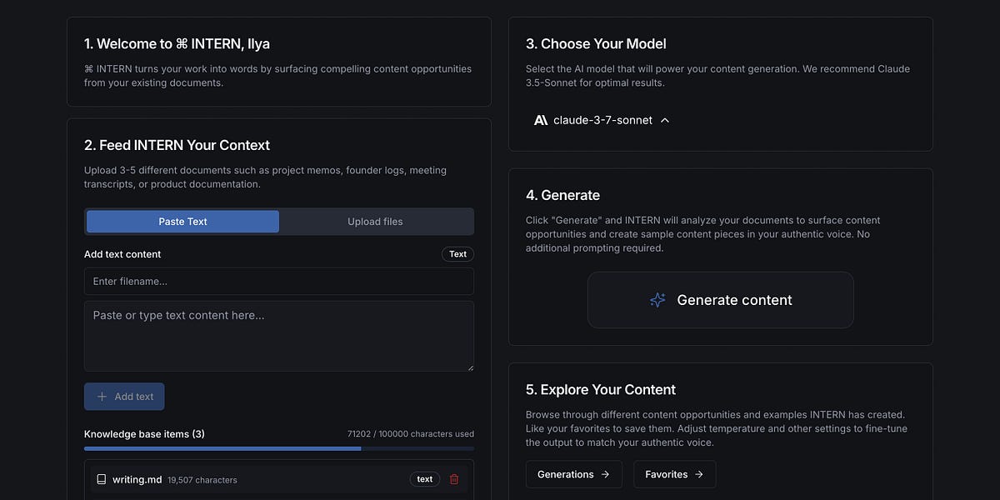Click the 5. Explore Your Content heading
This screenshot has width=1000, height=500.
[601, 390]
